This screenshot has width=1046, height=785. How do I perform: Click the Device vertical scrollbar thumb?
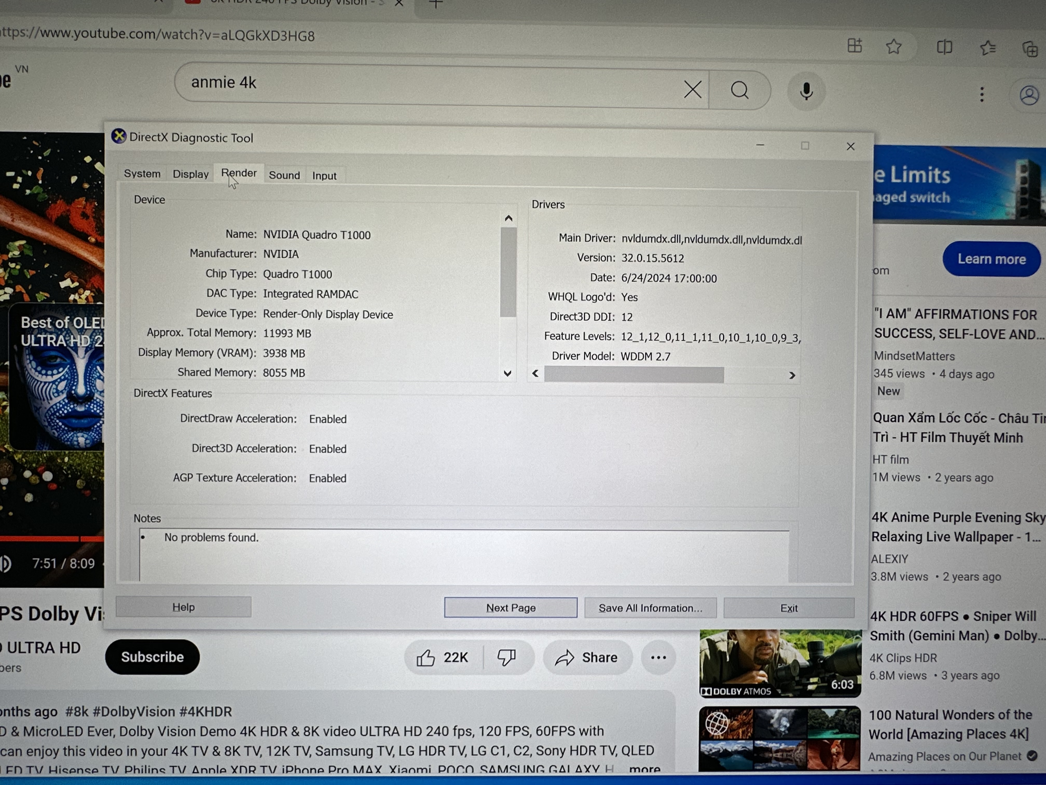[508, 272]
